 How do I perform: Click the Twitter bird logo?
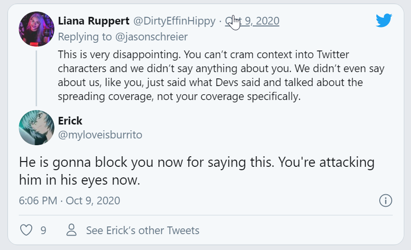pos(384,20)
